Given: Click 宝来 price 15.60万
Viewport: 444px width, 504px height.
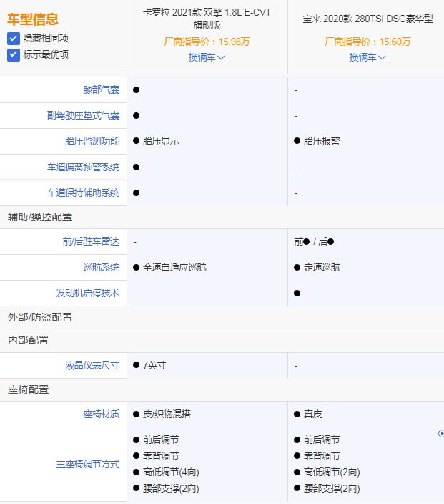Looking at the screenshot, I should point(367,42).
